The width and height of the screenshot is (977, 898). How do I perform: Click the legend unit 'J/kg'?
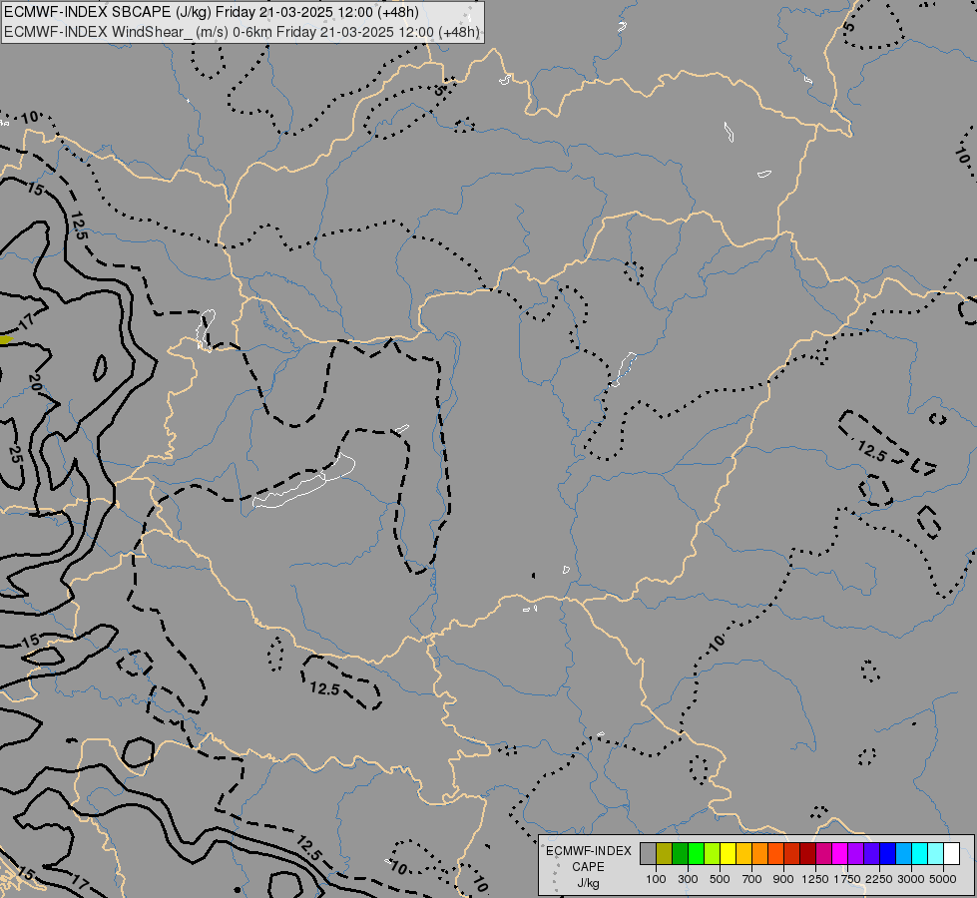pyautogui.click(x=588, y=883)
